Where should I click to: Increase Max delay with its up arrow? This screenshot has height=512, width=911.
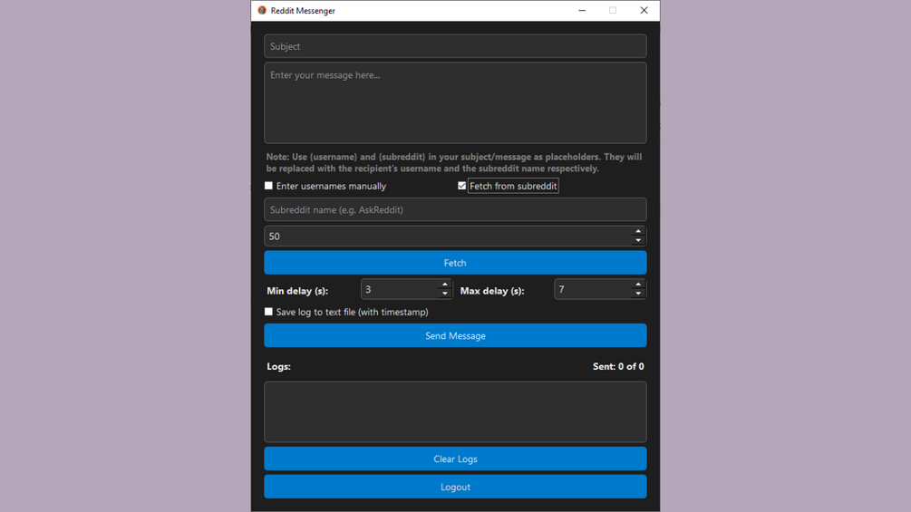tap(638, 285)
